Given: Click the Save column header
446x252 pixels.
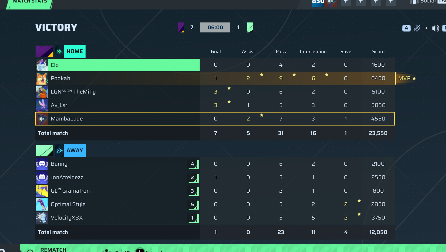Looking at the screenshot, I should coord(346,52).
